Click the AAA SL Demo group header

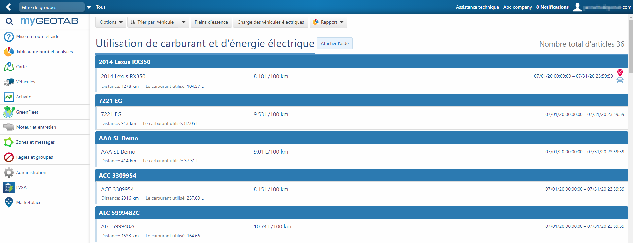click(362, 138)
